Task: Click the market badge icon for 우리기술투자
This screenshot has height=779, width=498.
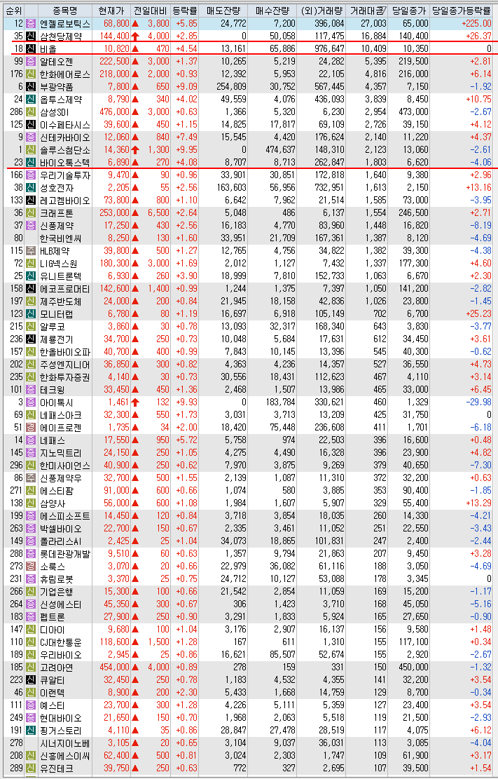Action: tap(31, 175)
